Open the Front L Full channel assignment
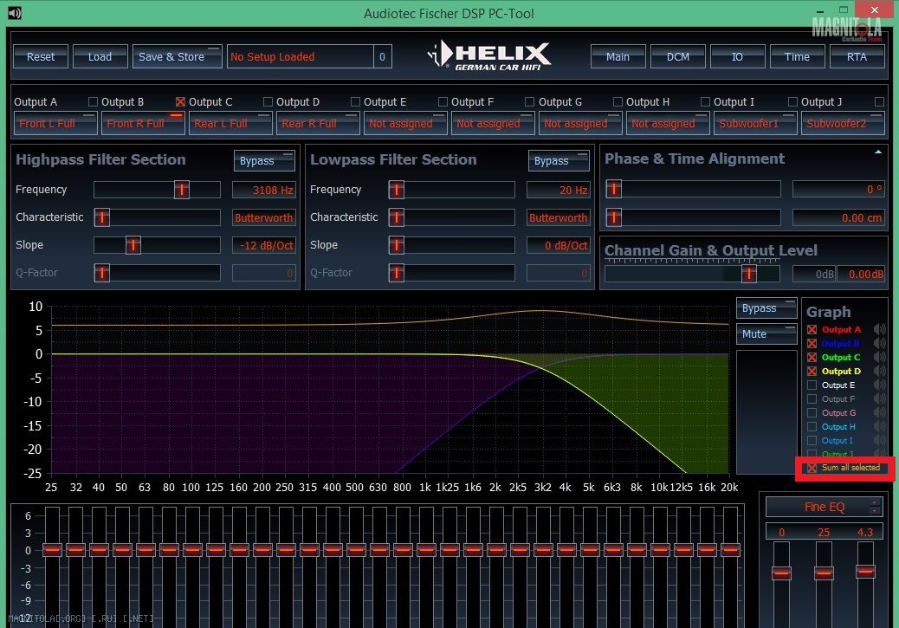 click(55, 123)
